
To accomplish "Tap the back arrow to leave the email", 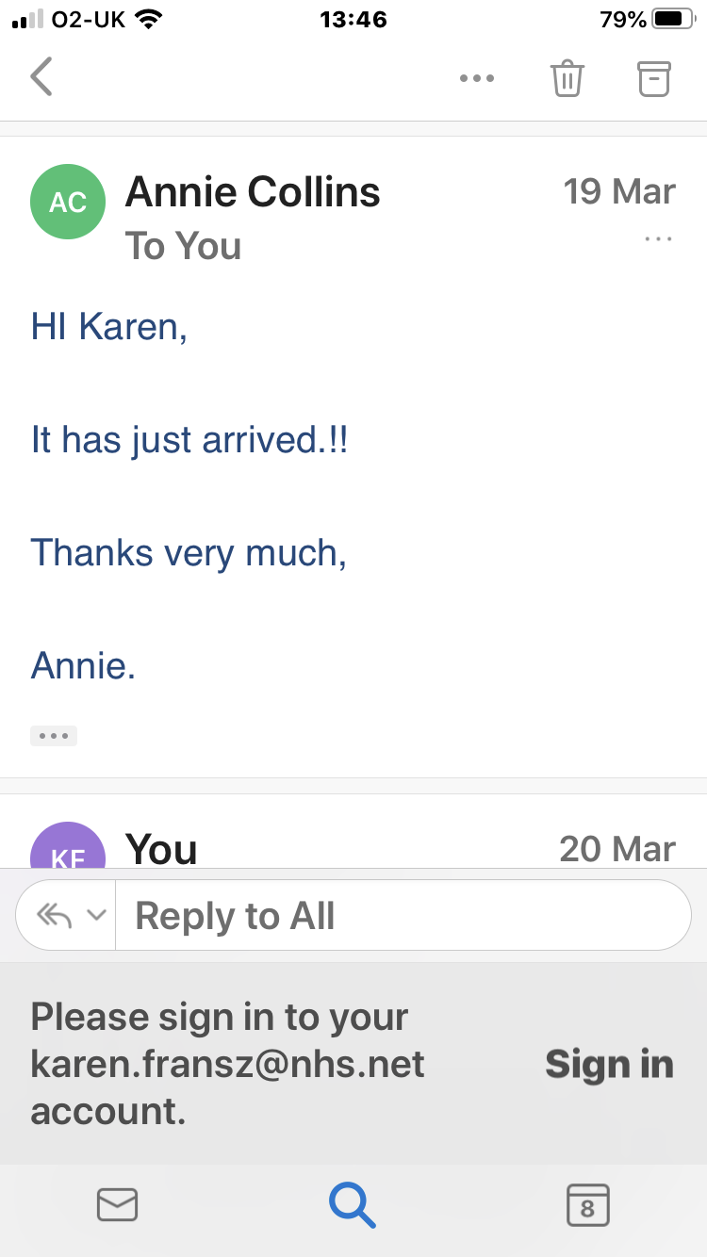I will [41, 77].
